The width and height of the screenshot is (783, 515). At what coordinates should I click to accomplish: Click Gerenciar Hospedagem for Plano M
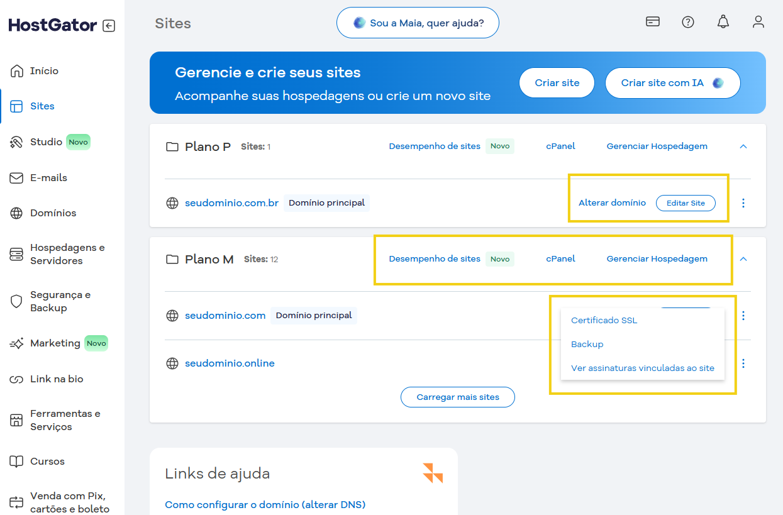[x=657, y=259]
